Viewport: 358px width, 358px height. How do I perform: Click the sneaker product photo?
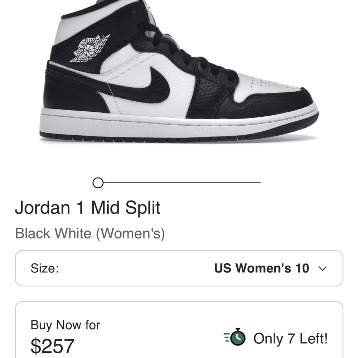179,72
